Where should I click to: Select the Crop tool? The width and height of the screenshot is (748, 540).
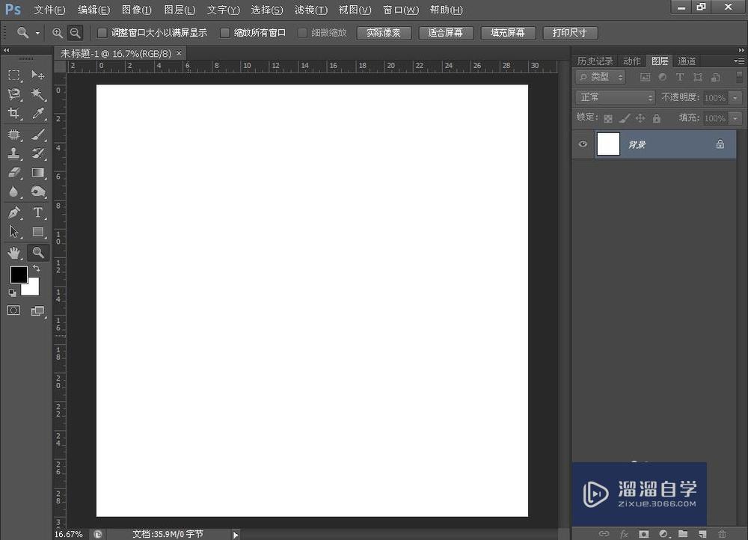[x=13, y=114]
